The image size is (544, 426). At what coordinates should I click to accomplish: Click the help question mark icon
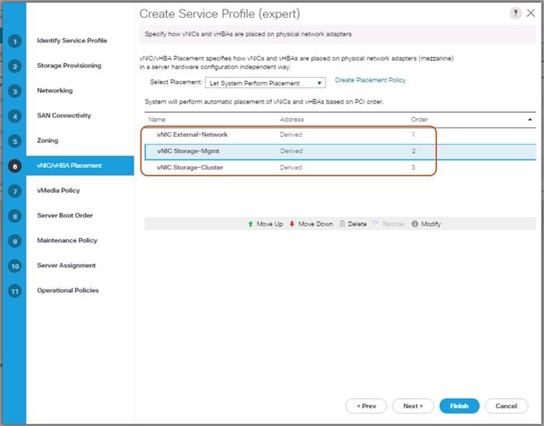(x=516, y=14)
